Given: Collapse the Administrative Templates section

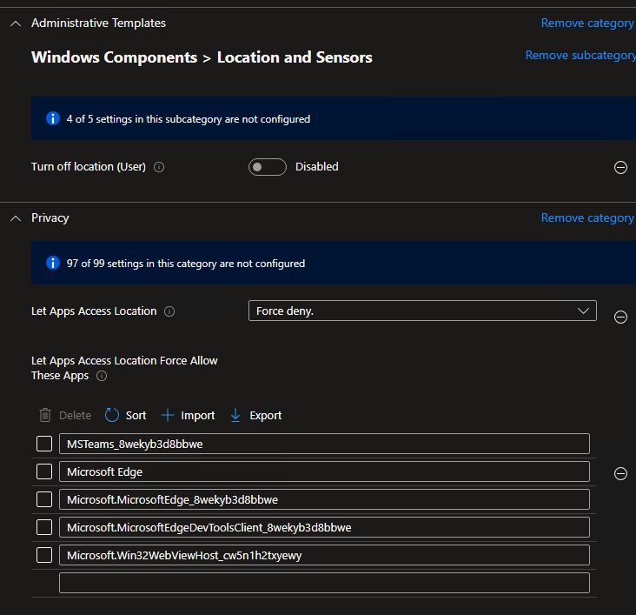Looking at the screenshot, I should click(x=15, y=23).
